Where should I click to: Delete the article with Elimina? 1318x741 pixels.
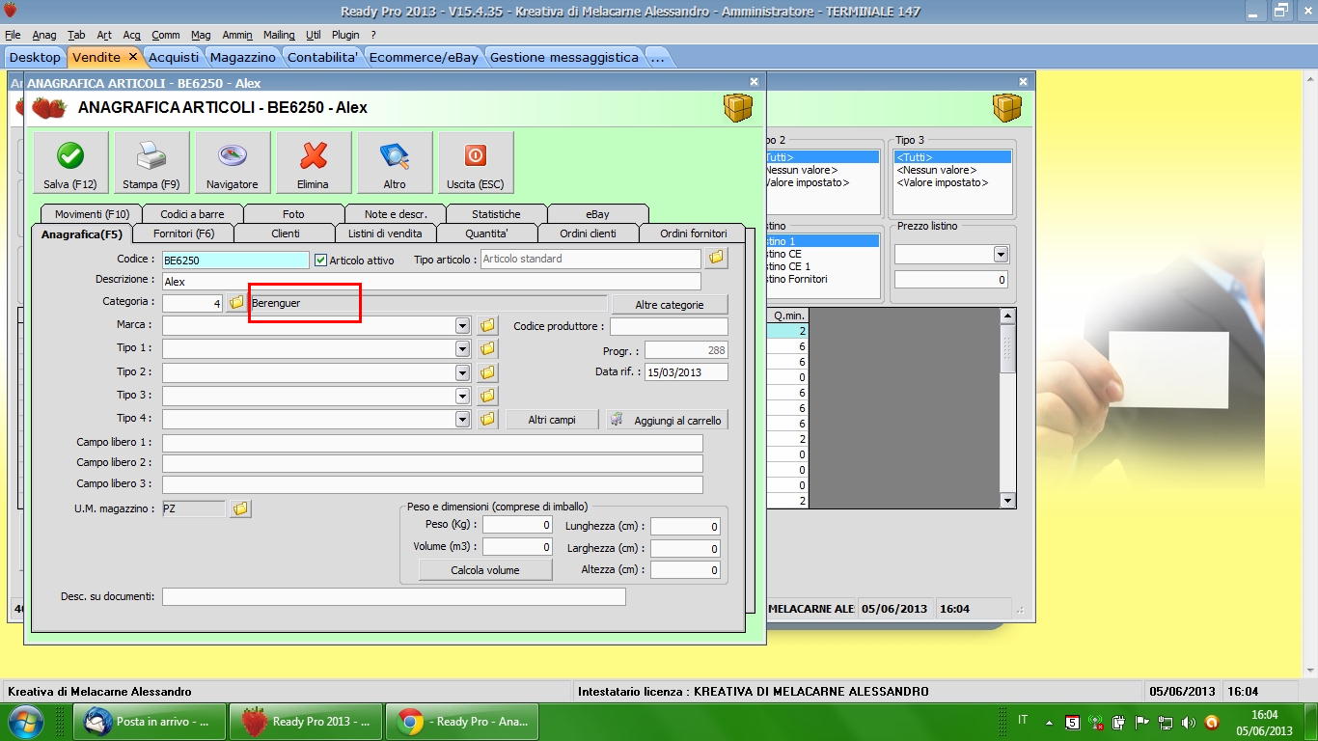coord(313,163)
